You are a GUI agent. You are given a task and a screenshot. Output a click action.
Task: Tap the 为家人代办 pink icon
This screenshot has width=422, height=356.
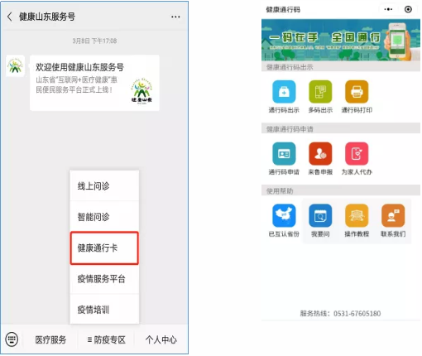[x=357, y=154]
